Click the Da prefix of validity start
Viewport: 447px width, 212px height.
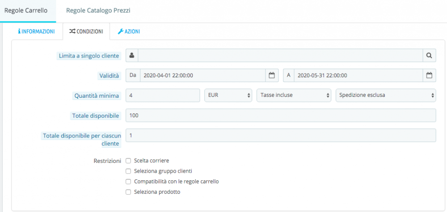click(x=133, y=75)
